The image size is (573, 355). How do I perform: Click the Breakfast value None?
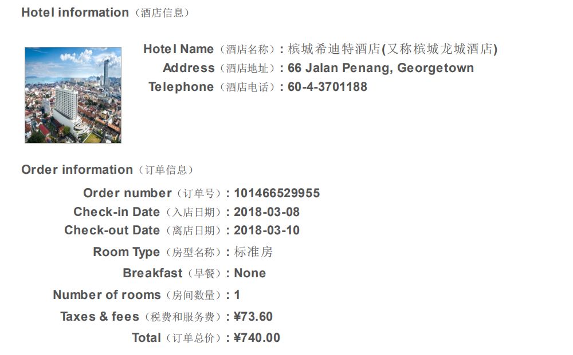pyautogui.click(x=250, y=273)
